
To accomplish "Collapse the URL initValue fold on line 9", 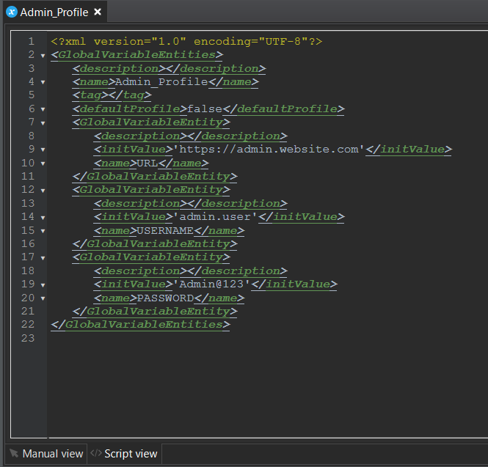I will coord(43,150).
